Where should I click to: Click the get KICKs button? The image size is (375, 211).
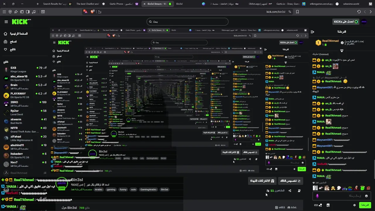coord(345,22)
